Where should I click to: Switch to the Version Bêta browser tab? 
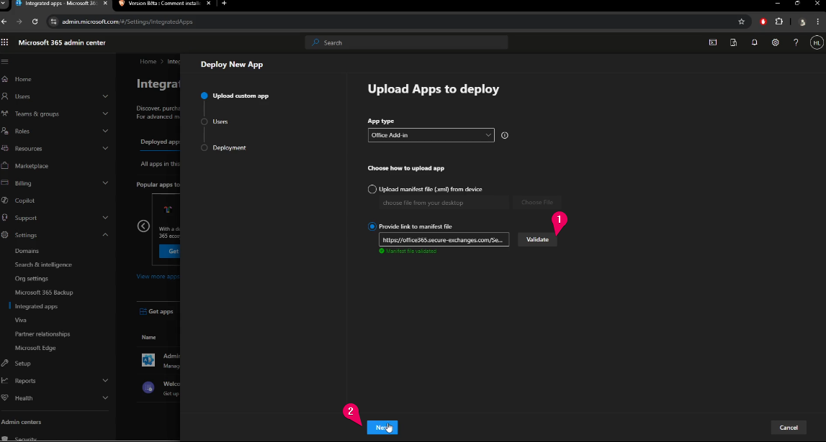coord(163,3)
